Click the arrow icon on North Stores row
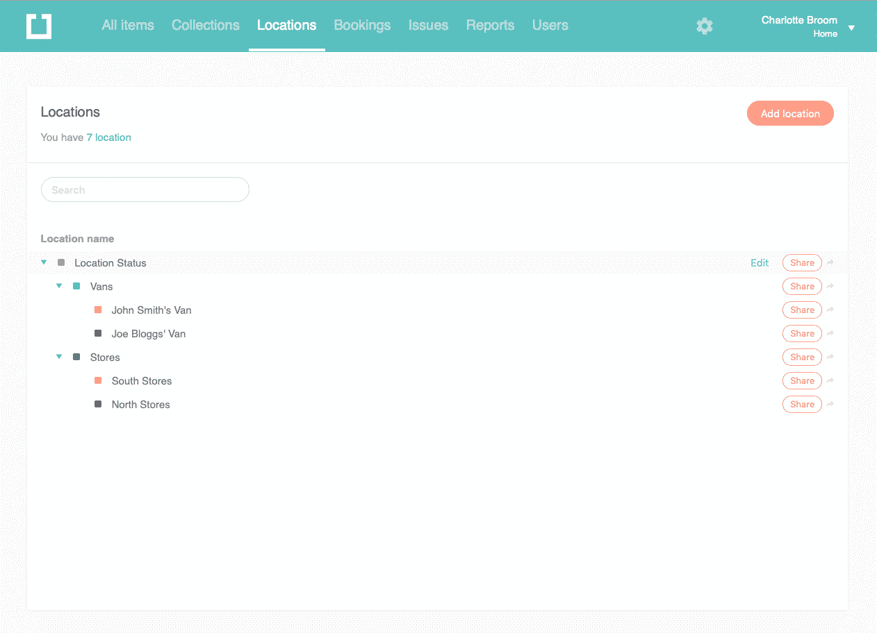This screenshot has width=877, height=633. 830,405
